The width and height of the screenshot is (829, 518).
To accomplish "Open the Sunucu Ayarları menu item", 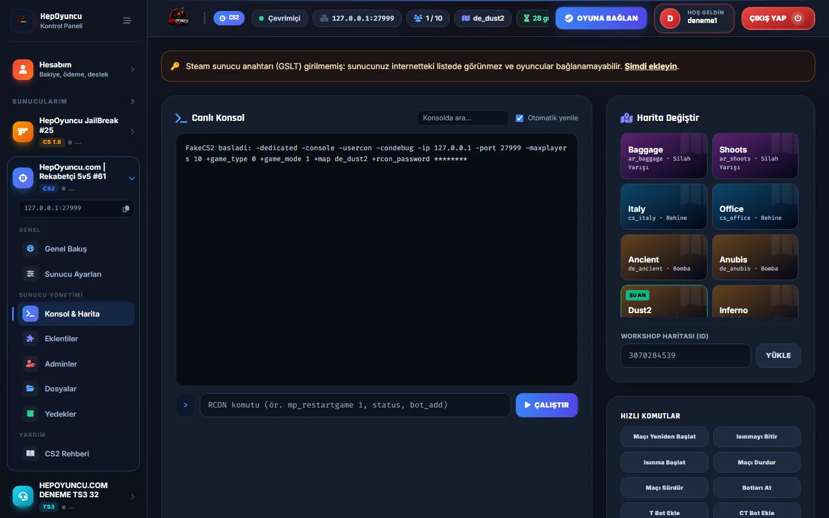I will pyautogui.click(x=76, y=274).
